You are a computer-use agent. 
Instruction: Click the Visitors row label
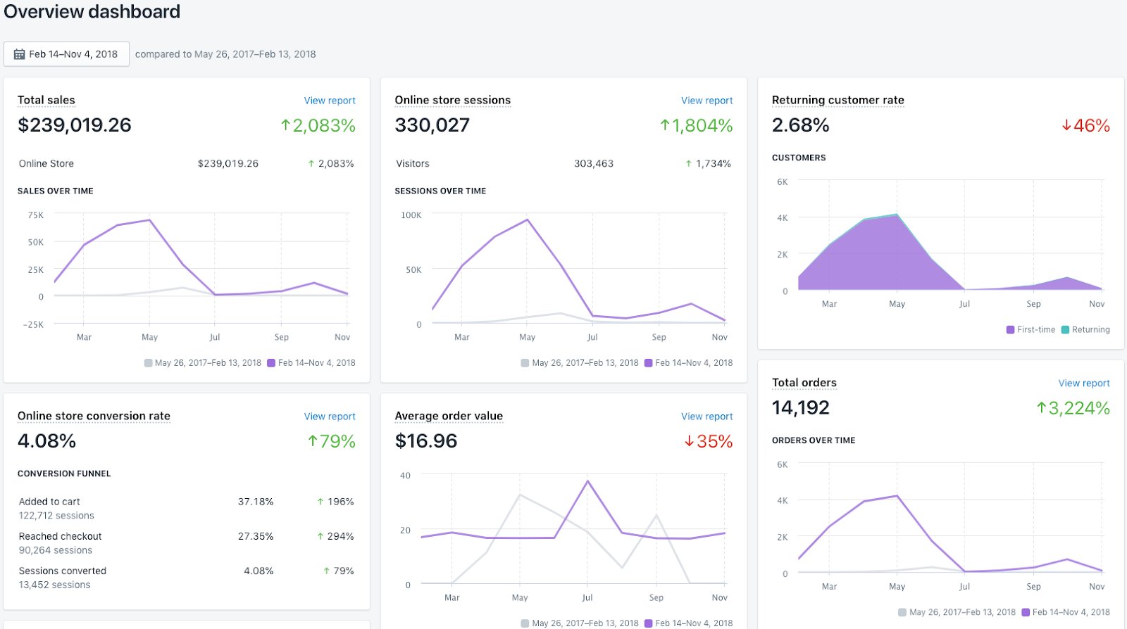413,164
